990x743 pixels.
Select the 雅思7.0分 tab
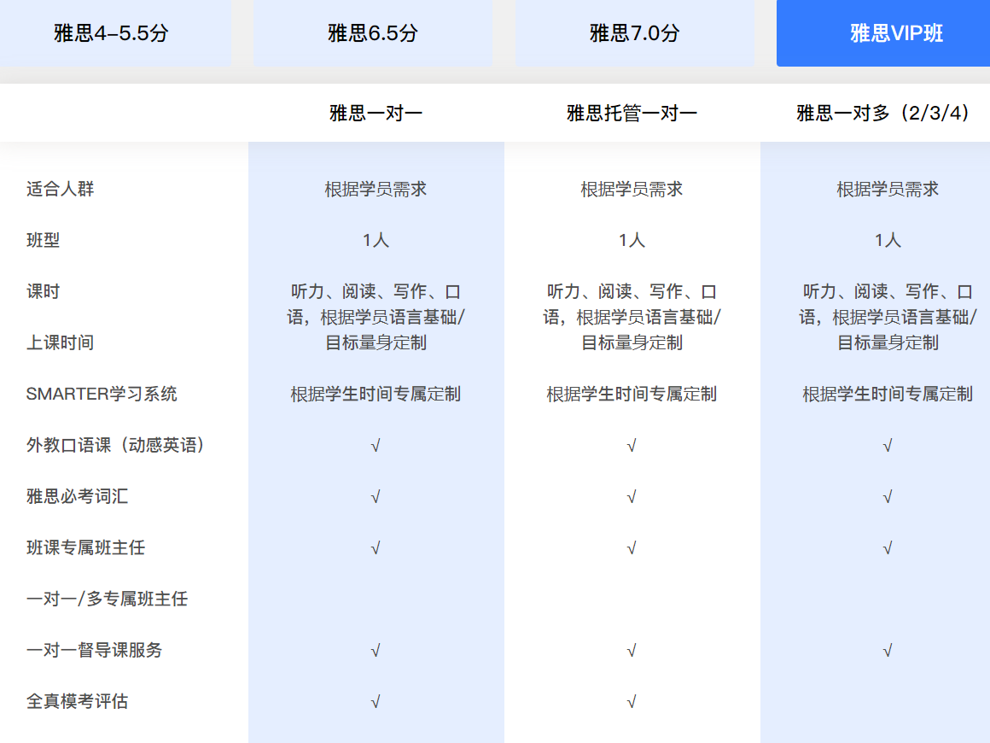tap(634, 32)
